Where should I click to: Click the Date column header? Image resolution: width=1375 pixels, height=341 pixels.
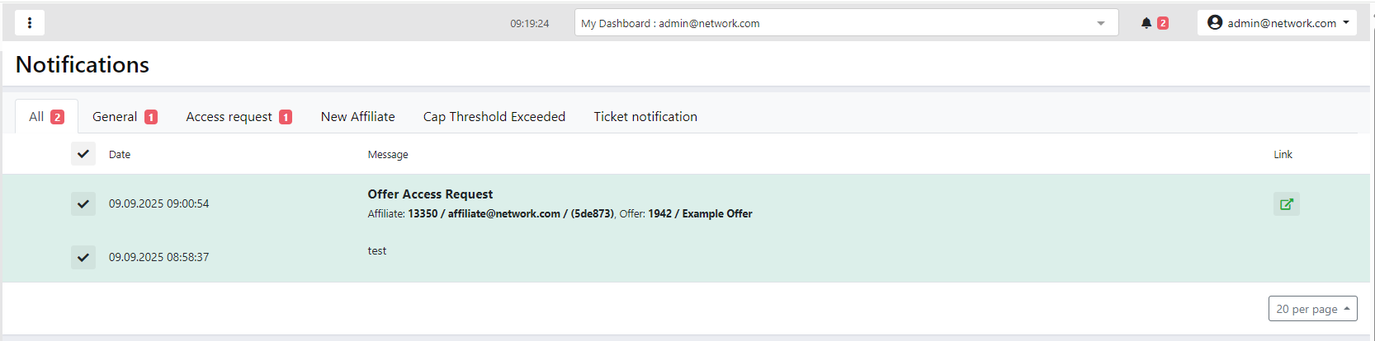[x=120, y=155]
